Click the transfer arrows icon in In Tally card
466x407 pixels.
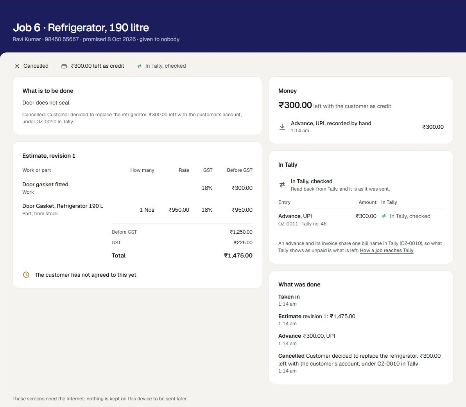tap(282, 185)
